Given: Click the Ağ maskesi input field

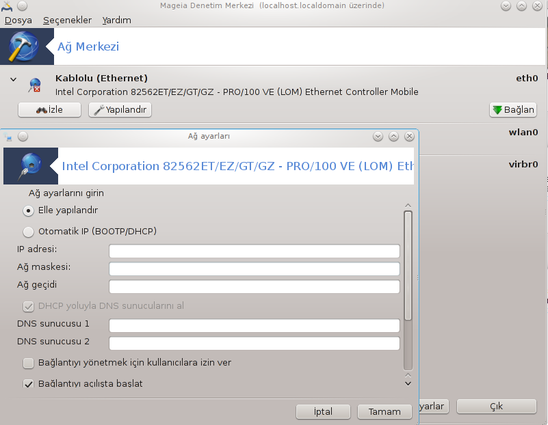Looking at the screenshot, I should pos(255,269).
